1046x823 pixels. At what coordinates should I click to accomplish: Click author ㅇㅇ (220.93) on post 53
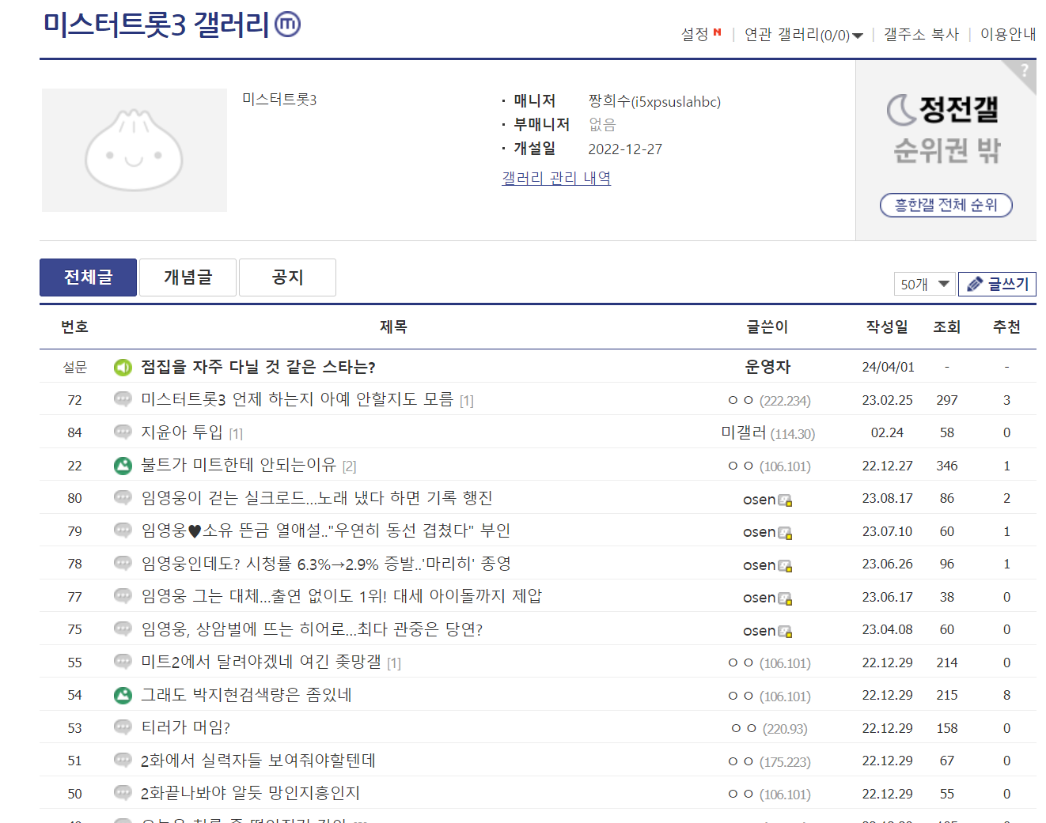(769, 728)
